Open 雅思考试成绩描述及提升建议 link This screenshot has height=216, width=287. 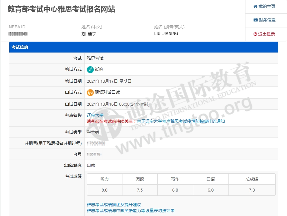point(114,205)
